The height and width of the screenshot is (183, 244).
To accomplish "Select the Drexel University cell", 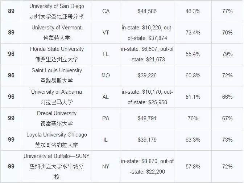I will coord(57,118).
